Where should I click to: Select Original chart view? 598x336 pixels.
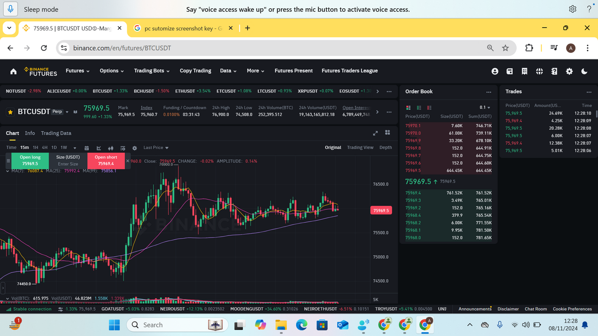tap(333, 147)
